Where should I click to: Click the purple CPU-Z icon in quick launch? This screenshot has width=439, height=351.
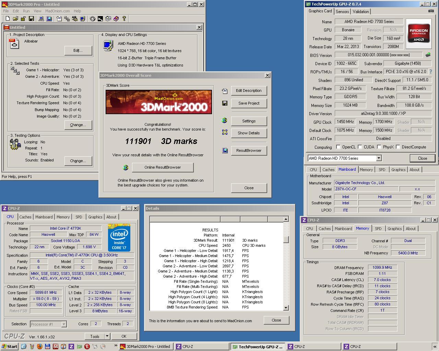tap(71, 347)
